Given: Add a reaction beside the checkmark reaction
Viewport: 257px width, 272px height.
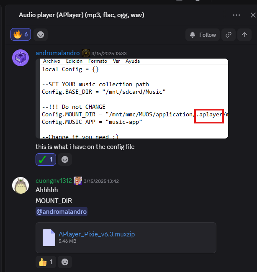Looking at the screenshot, I should pyautogui.click(x=65, y=159).
